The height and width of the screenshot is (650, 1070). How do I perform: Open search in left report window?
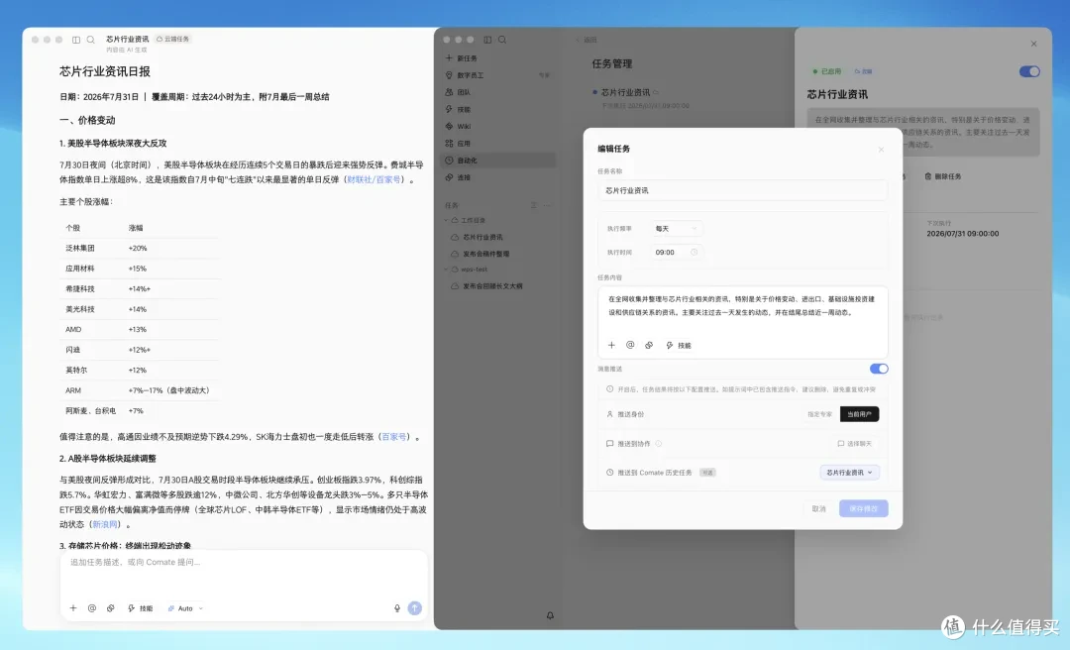90,40
